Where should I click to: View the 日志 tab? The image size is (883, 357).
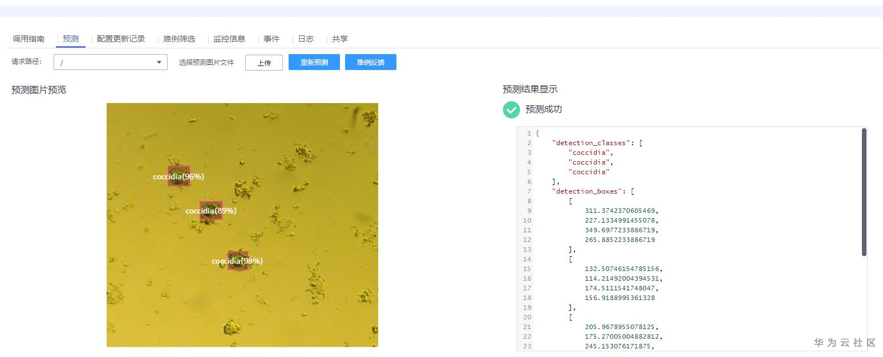coord(306,39)
